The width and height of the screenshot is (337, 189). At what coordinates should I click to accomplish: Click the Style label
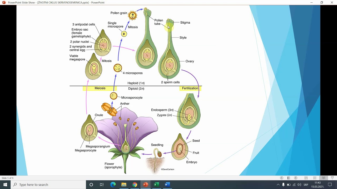point(183,38)
